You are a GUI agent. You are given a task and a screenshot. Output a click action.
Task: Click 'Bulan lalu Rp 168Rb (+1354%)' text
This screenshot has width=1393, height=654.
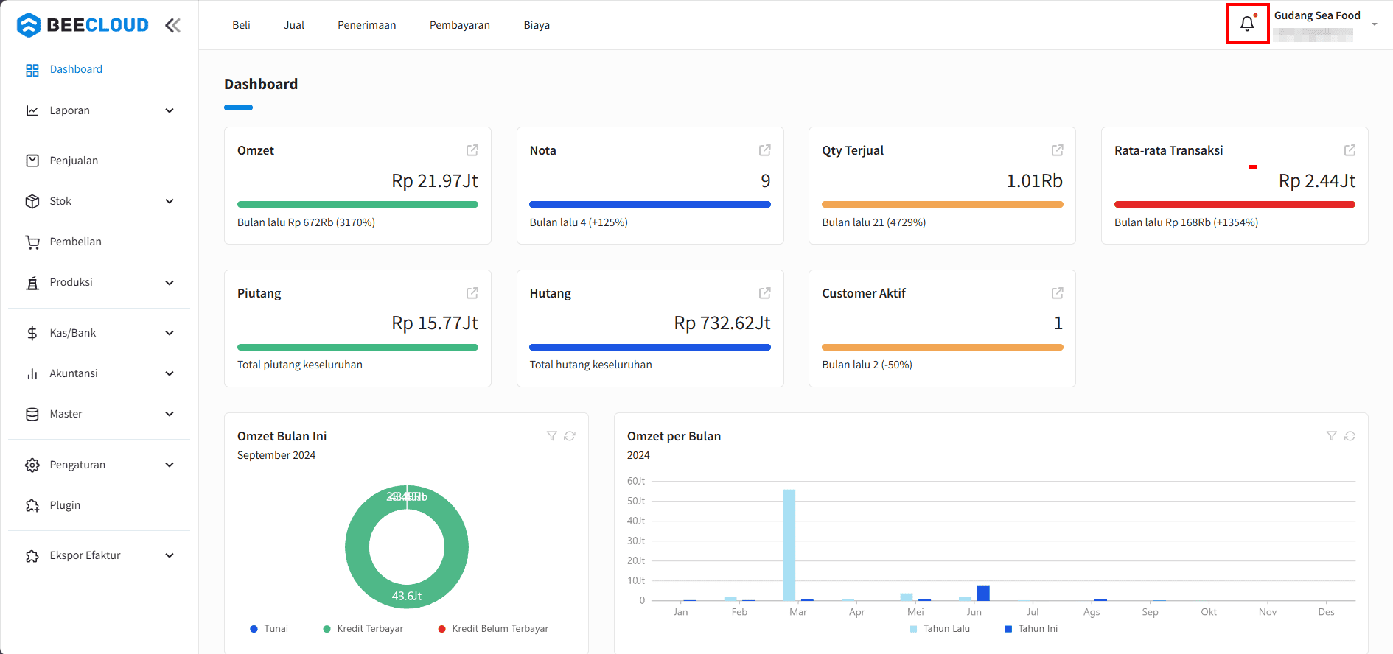point(1186,222)
